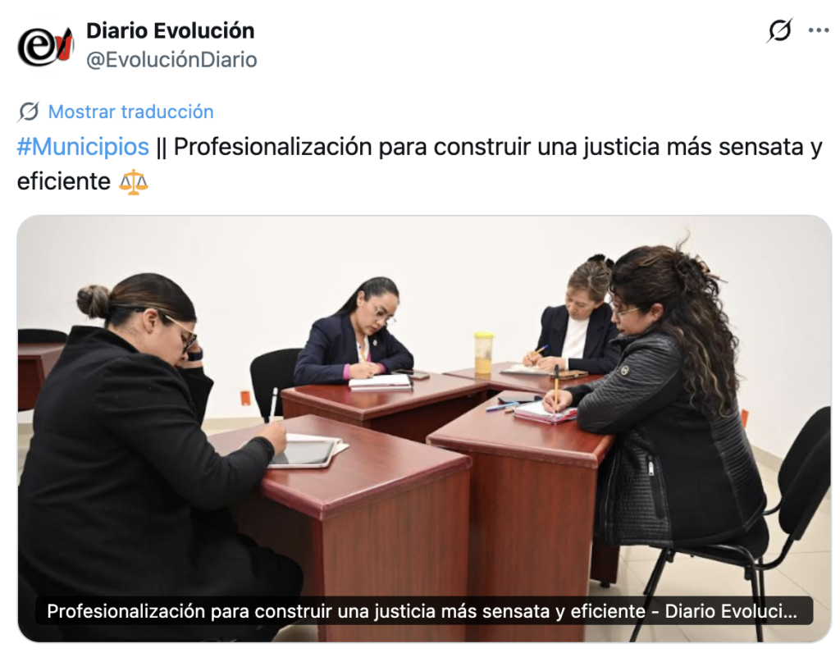This screenshot has width=840, height=653.
Task: Show the translation via Mostrar traducción
Action: [x=130, y=112]
